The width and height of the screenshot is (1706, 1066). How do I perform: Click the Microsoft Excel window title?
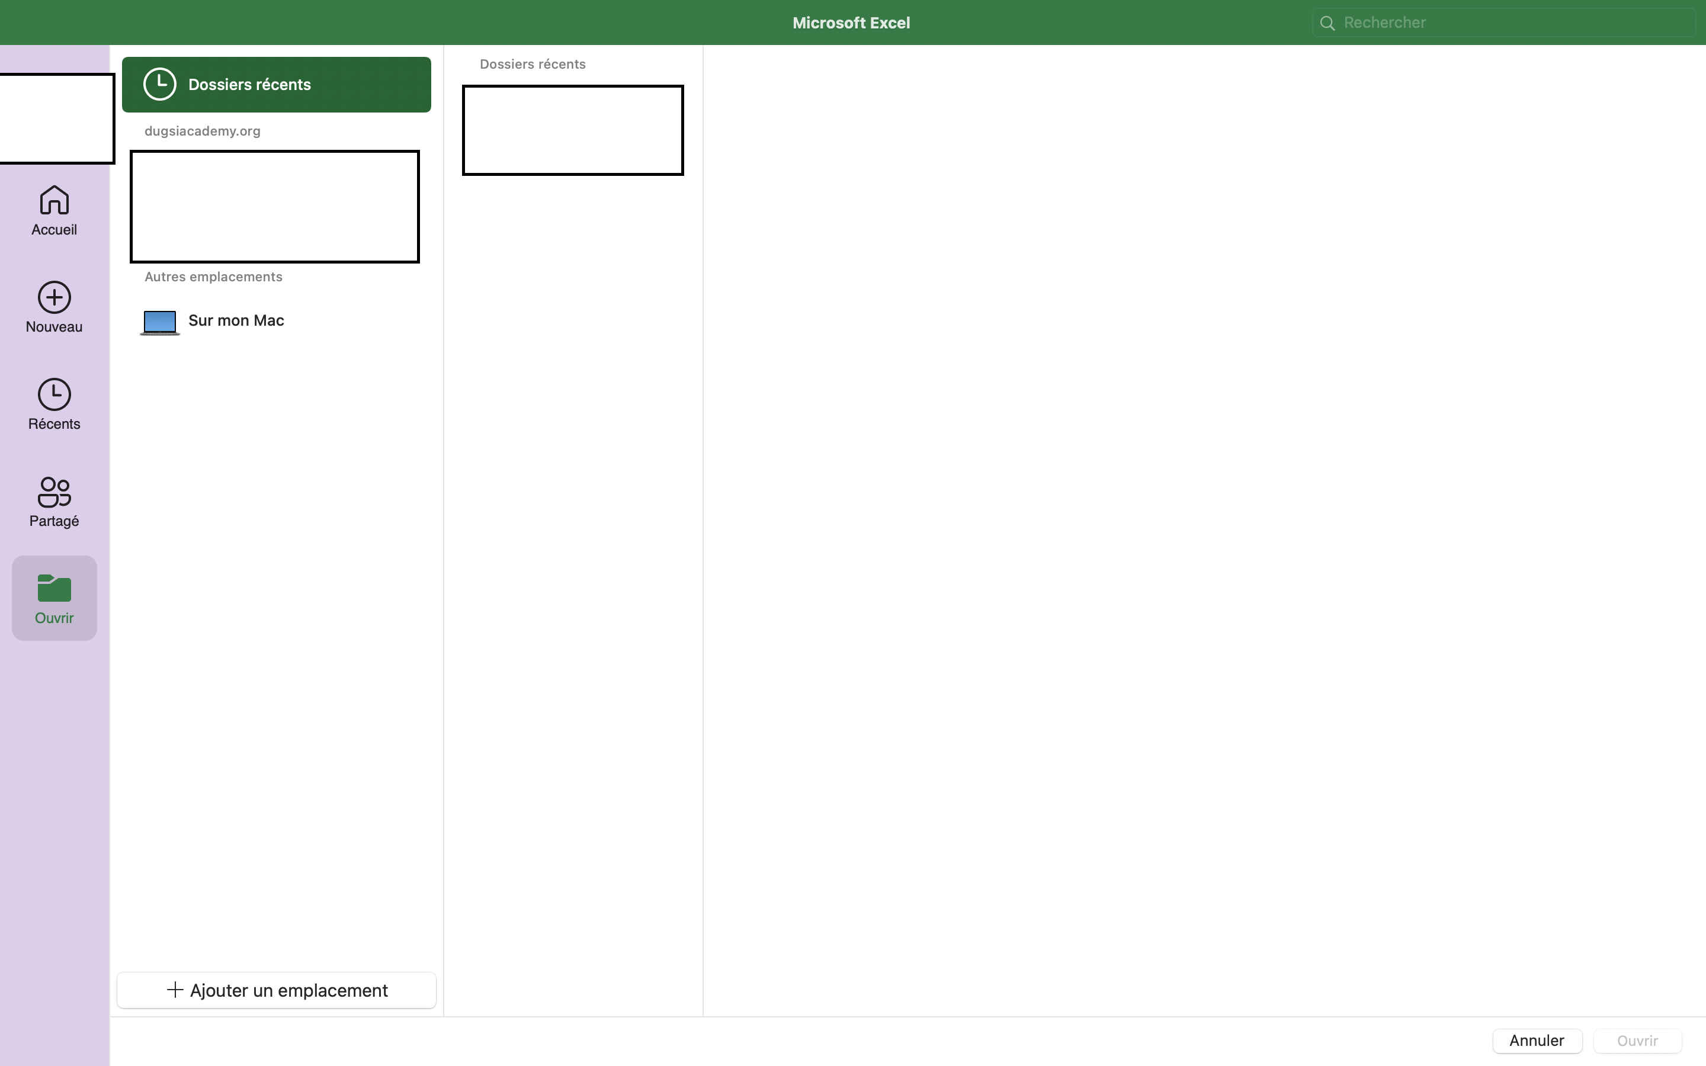pos(852,23)
